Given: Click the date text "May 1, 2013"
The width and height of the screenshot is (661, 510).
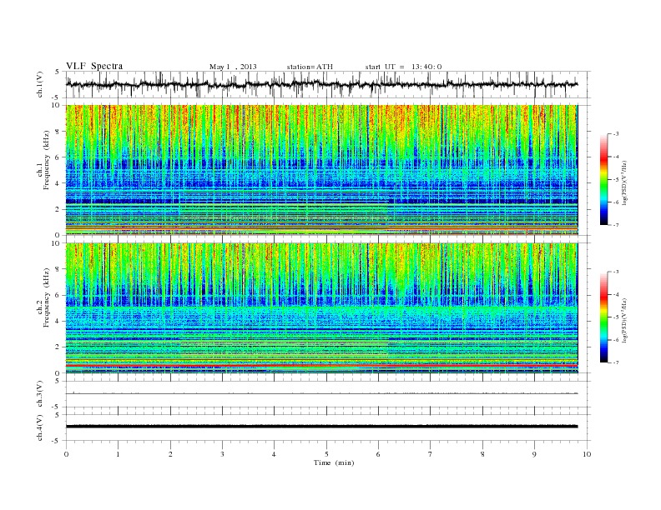Looking at the screenshot, I should pos(233,67).
